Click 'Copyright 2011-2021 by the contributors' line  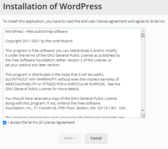39,41
